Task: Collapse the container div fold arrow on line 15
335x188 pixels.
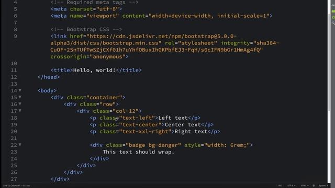Action: 20,97
